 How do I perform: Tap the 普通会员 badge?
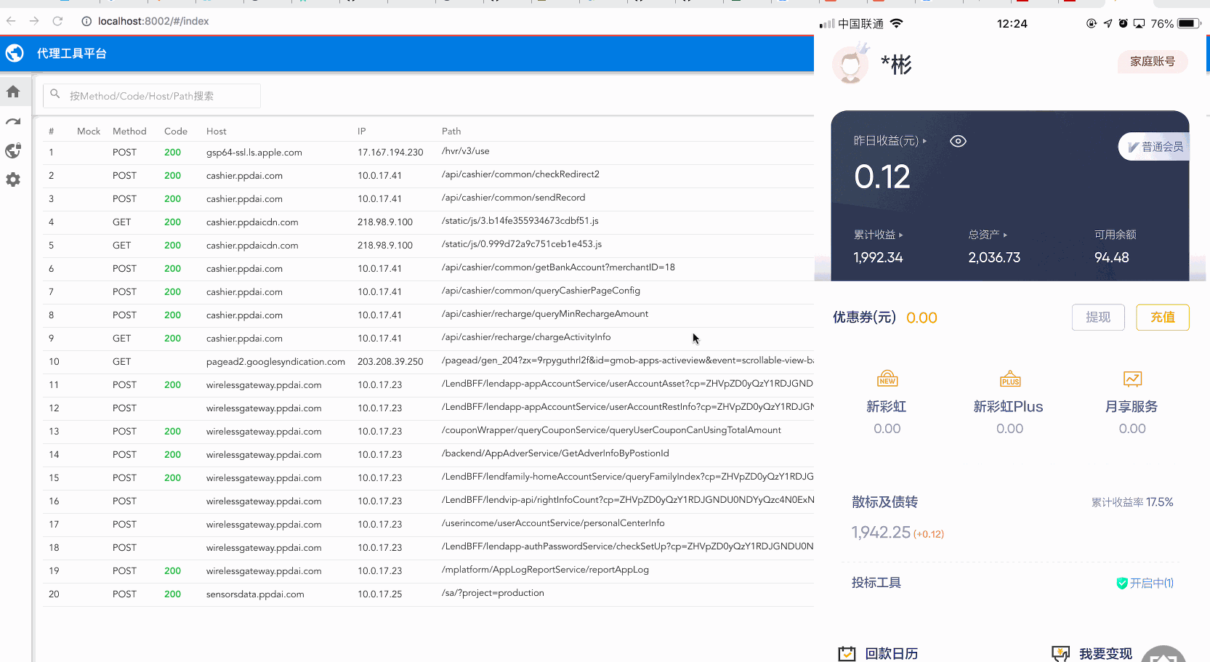tap(1155, 147)
